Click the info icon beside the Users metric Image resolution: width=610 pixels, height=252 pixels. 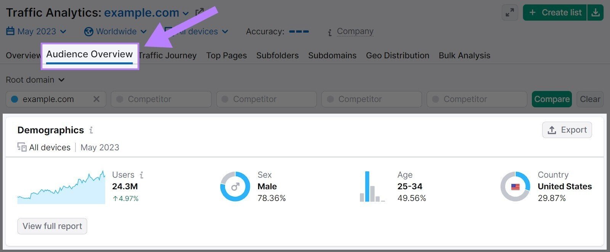pyautogui.click(x=141, y=175)
